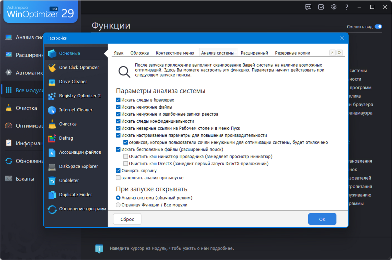Open the feedback chat icon in title bar
Viewport: 392px width, 260px height.
(308, 7)
